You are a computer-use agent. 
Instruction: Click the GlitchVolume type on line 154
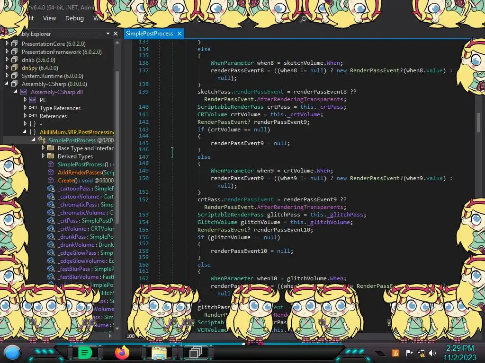coord(217,222)
